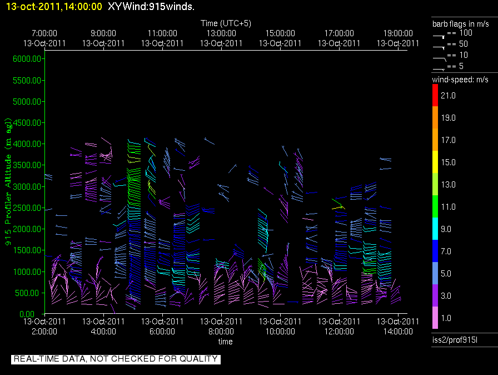Click the 4500.00 altitude tick label

point(27,122)
